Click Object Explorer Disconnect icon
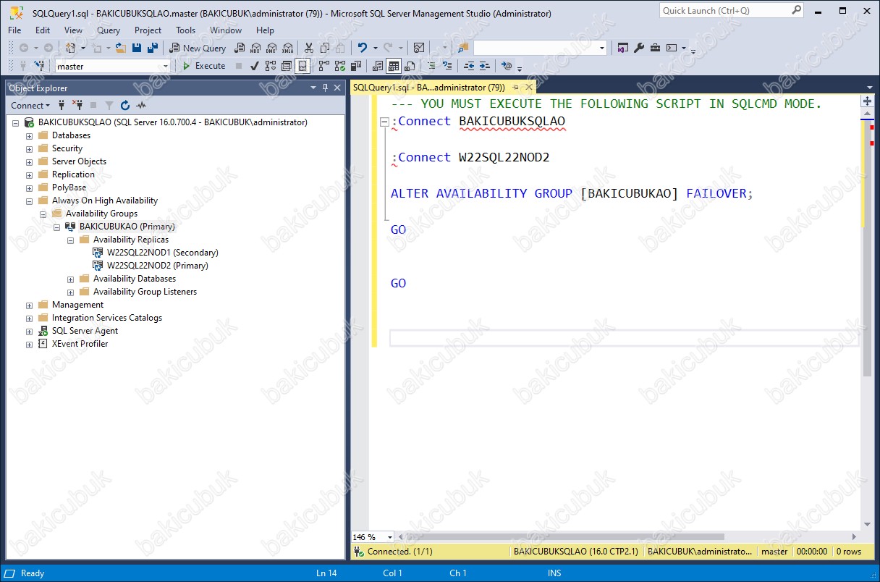 (x=77, y=106)
